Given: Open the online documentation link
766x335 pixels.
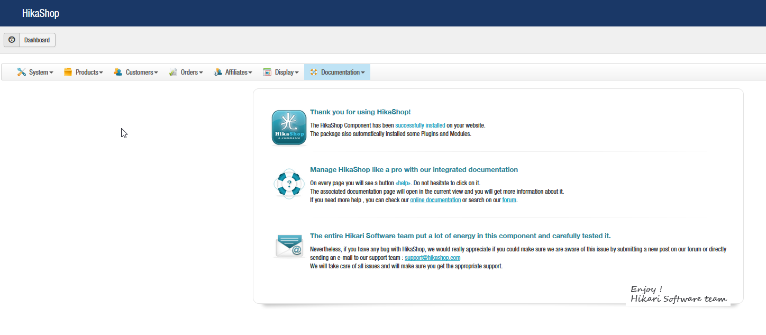Looking at the screenshot, I should (435, 200).
